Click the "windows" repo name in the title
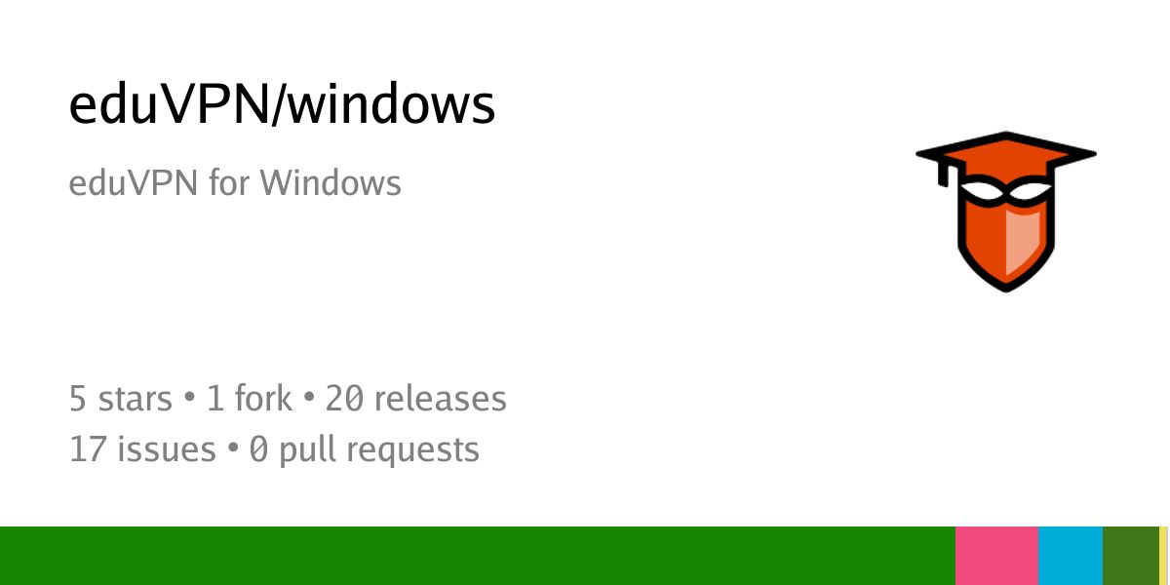The height and width of the screenshot is (585, 1170). 389,105
